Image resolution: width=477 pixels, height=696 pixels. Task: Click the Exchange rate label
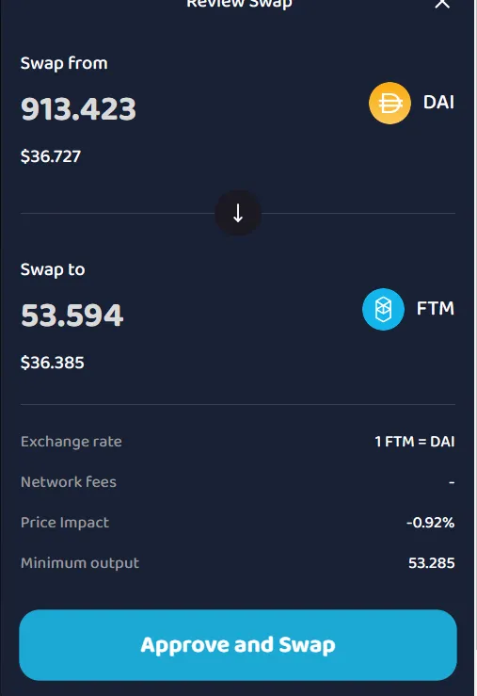click(x=72, y=442)
